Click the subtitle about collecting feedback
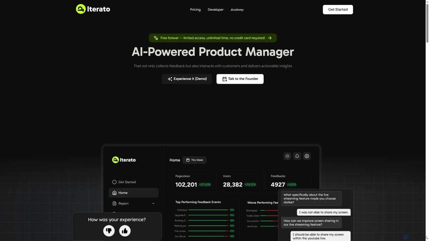The image size is (429, 241). (x=213, y=66)
